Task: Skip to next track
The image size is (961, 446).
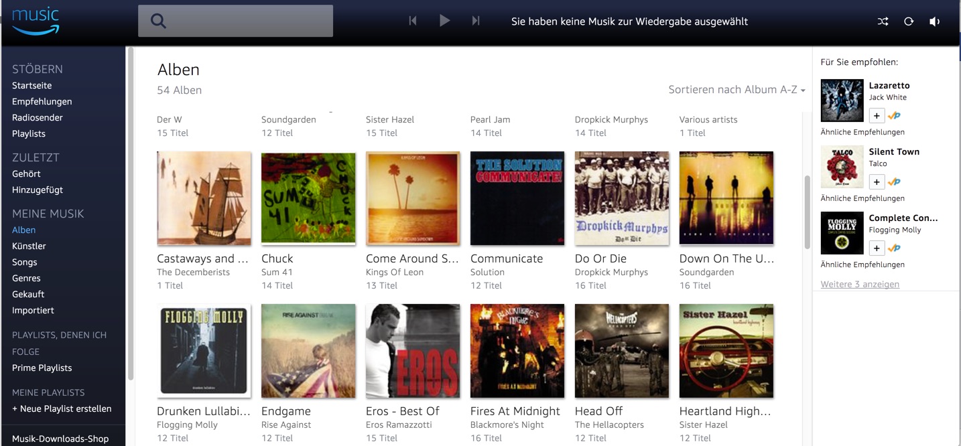Action: pyautogui.click(x=476, y=21)
